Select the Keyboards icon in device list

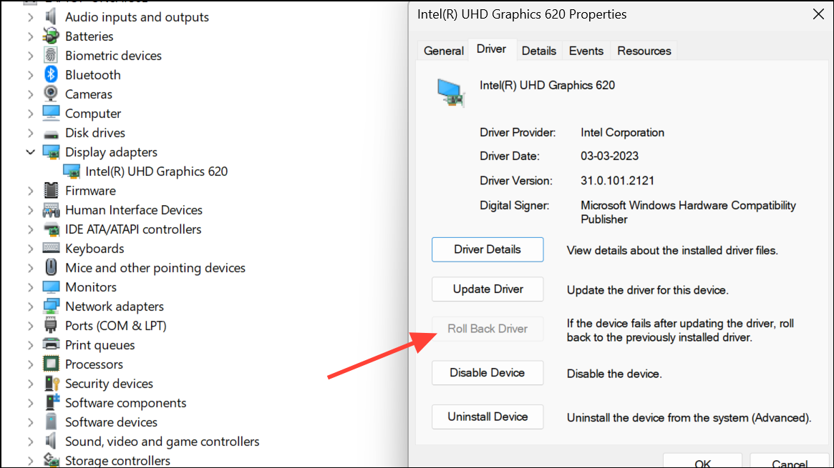(51, 249)
